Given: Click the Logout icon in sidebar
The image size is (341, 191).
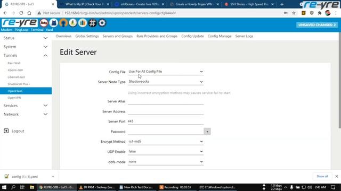Looking at the screenshot, I should [x=6, y=131].
